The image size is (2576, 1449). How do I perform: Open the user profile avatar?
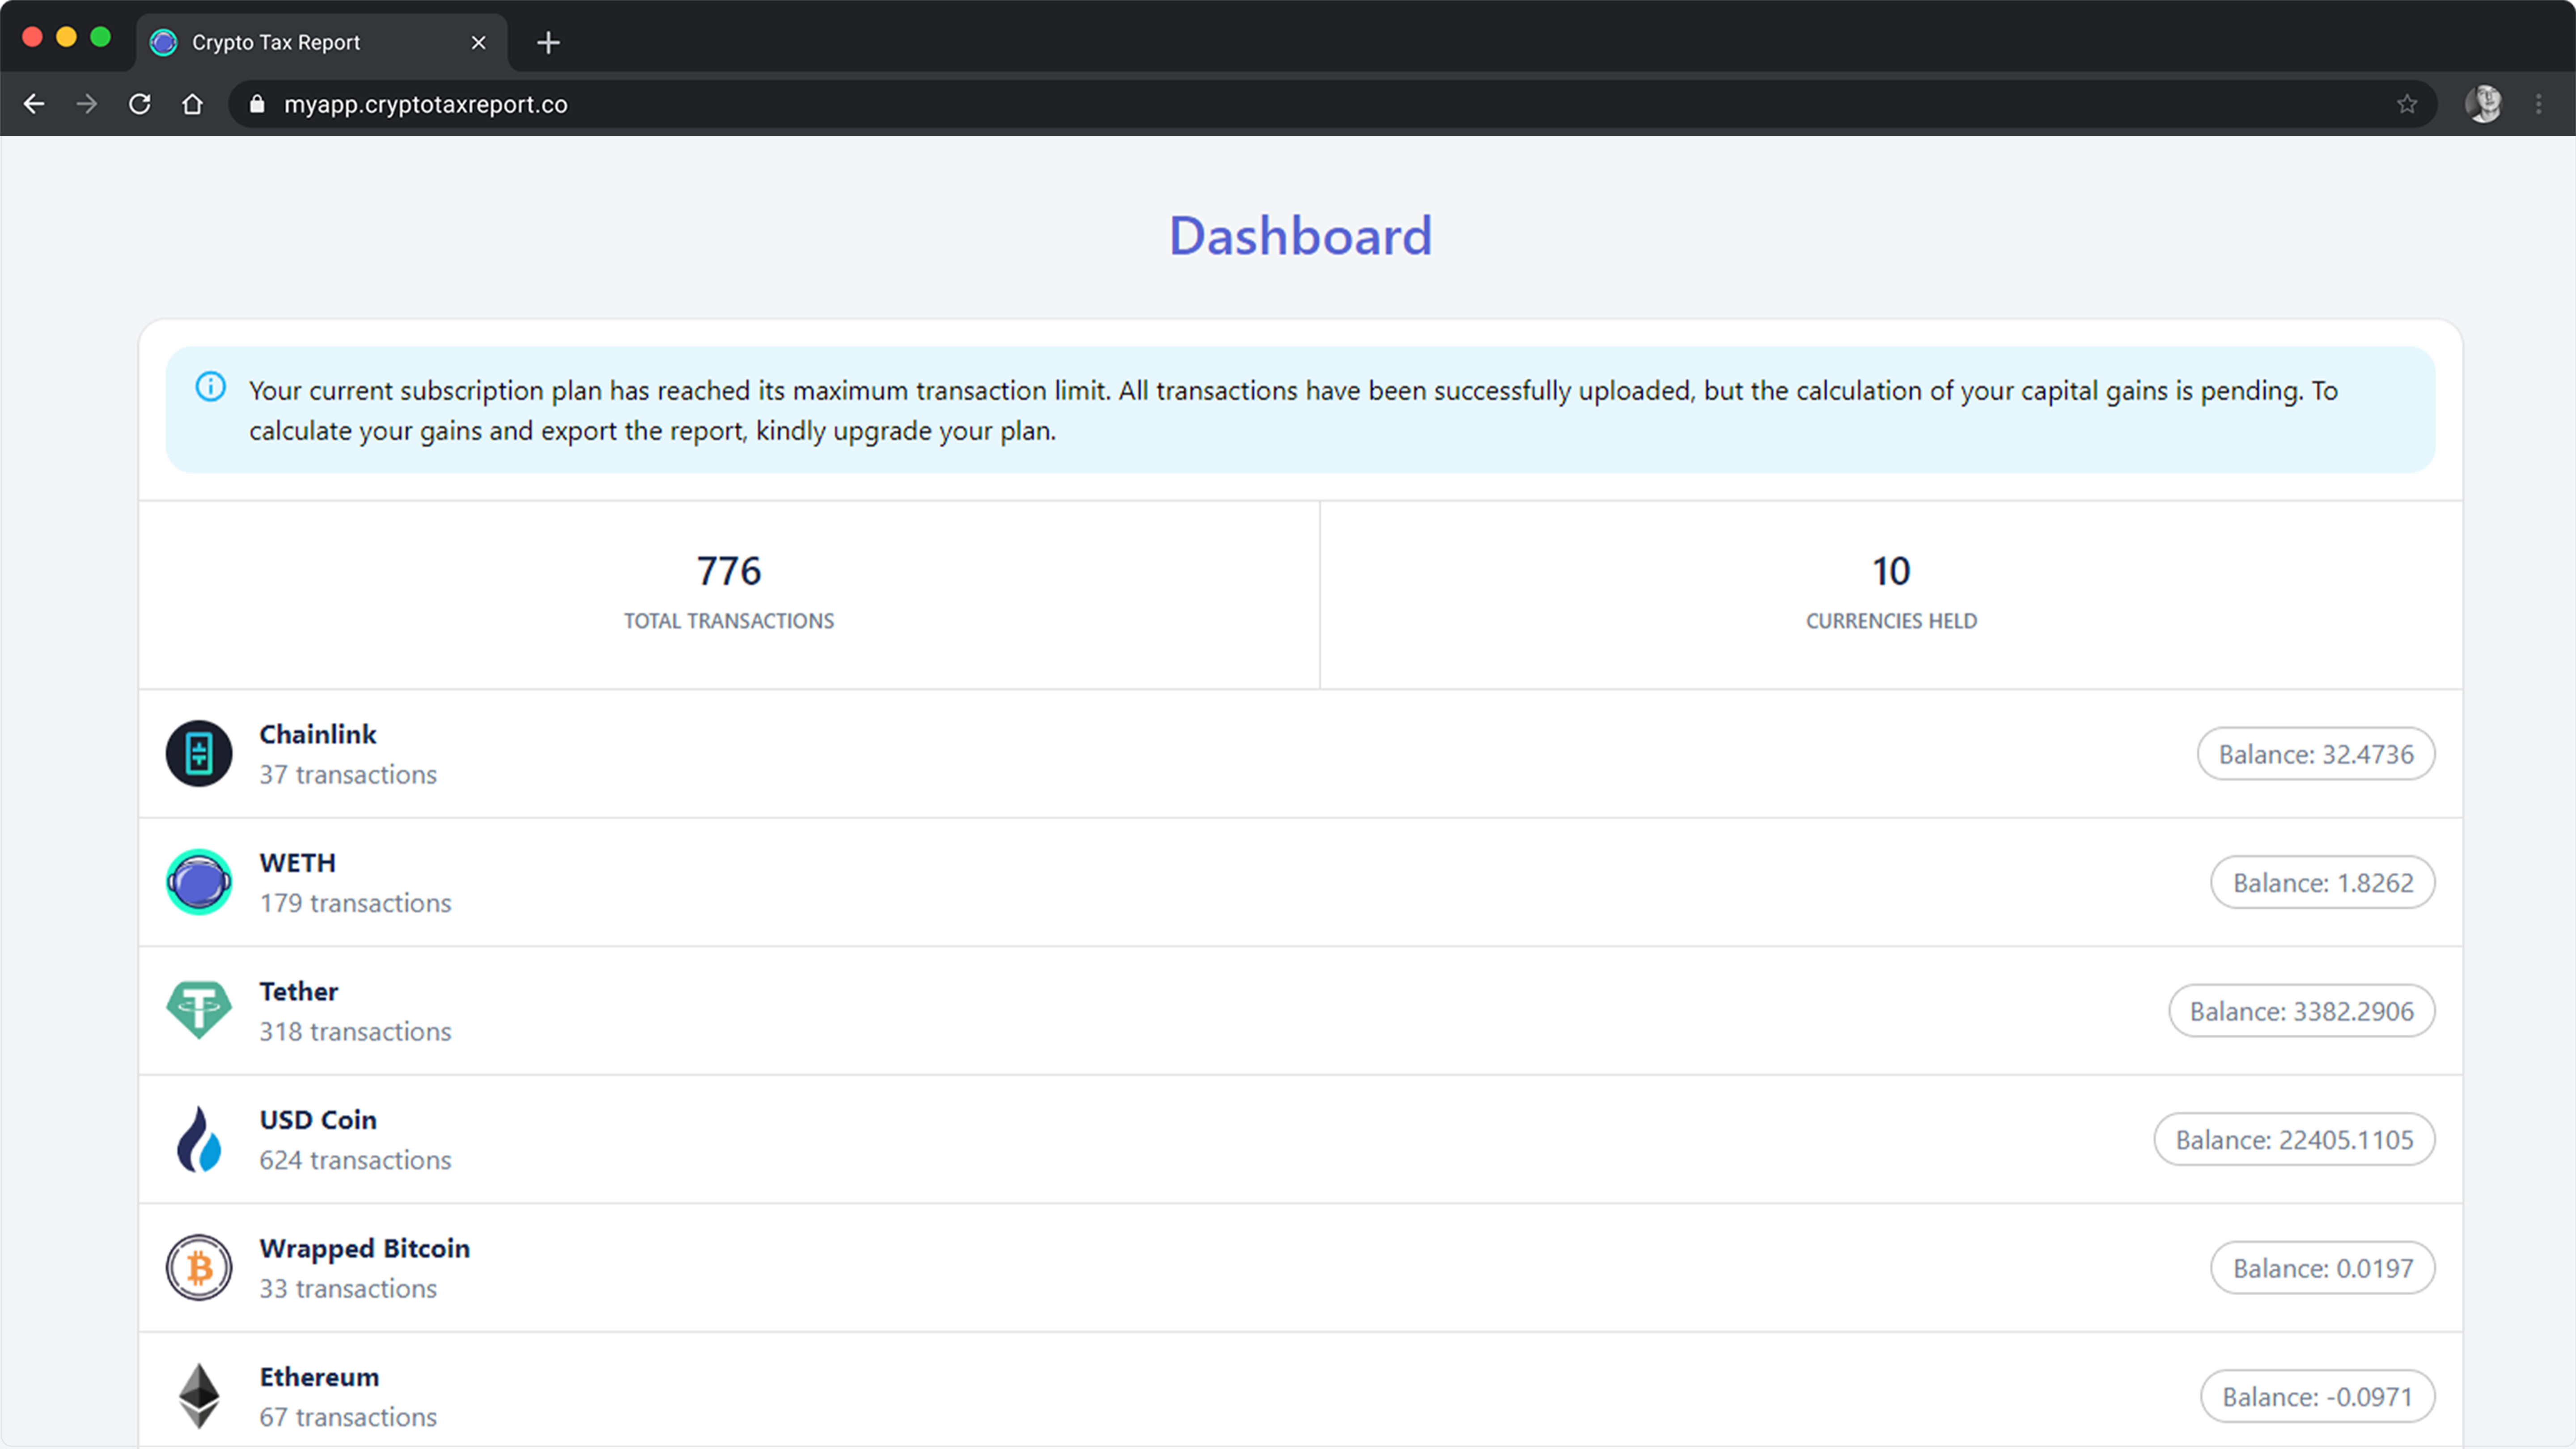[x=2484, y=104]
